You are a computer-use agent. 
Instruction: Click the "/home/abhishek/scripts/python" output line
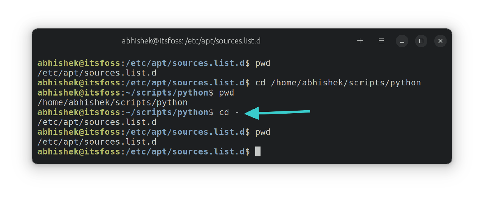point(113,103)
